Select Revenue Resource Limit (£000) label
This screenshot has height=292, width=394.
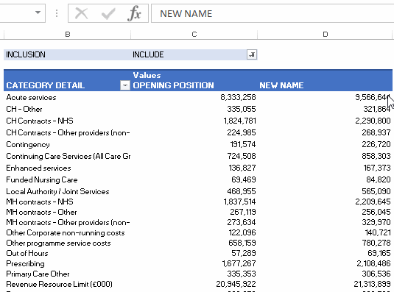pos(60,284)
